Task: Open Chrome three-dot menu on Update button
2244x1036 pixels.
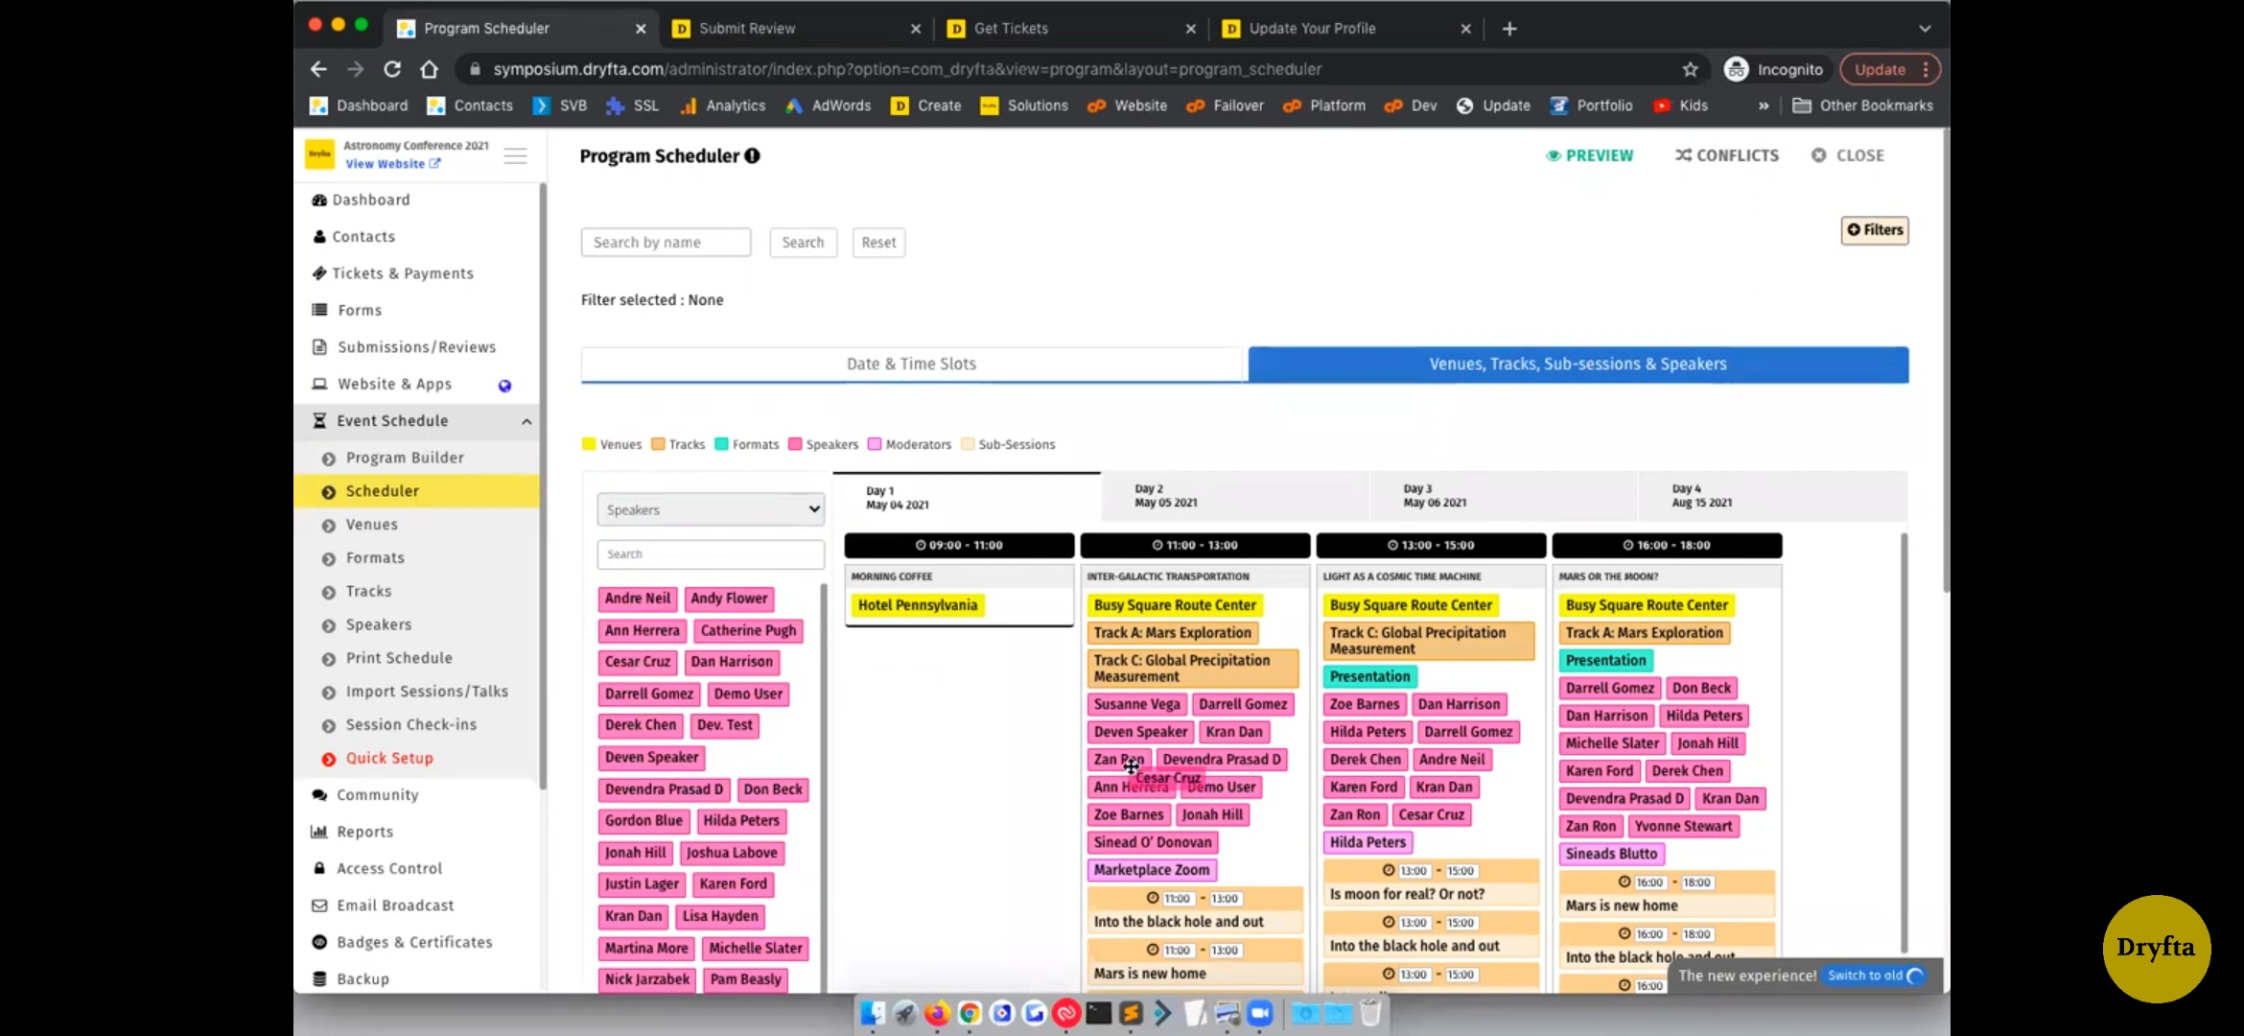Action: tap(1925, 69)
